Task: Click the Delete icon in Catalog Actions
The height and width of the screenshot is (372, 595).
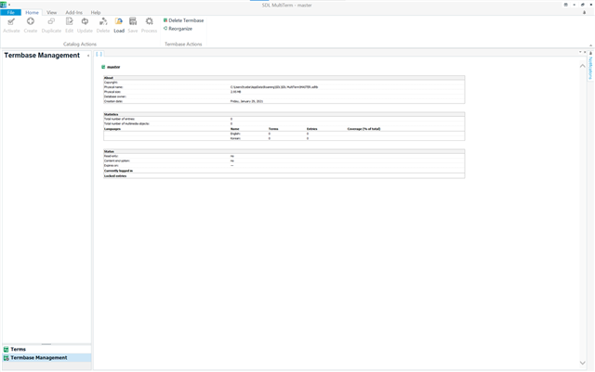Action: 103,21
